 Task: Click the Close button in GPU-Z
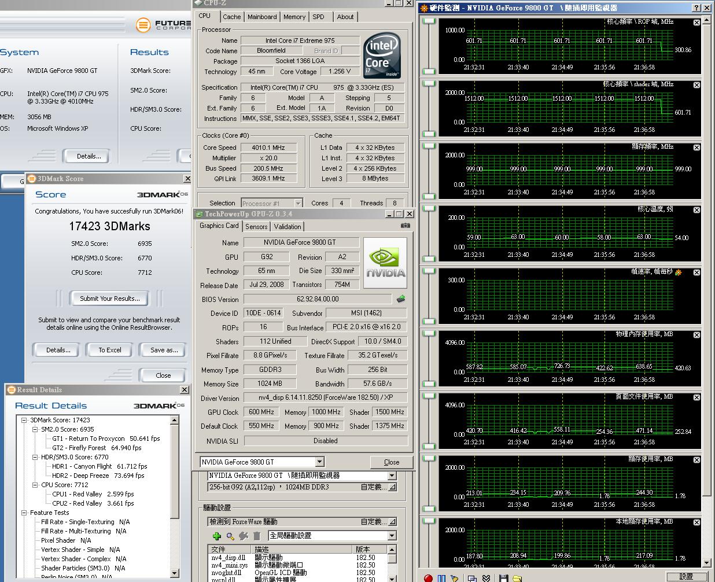point(392,462)
